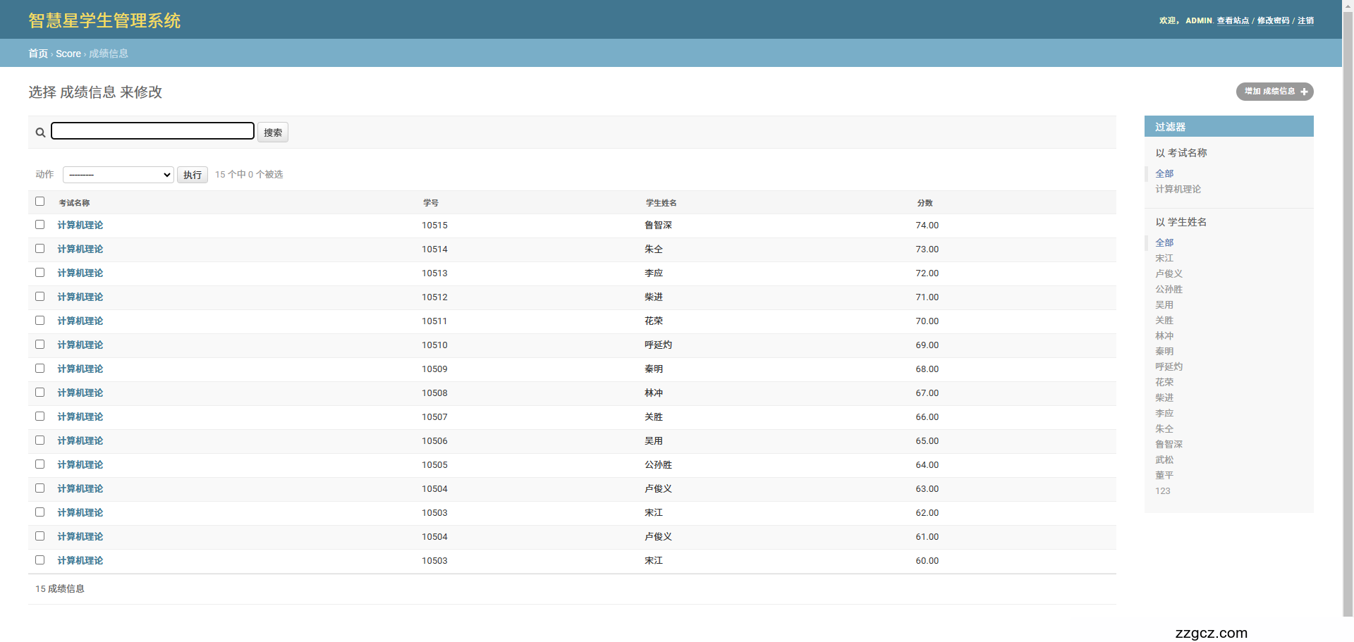The image size is (1354, 642).
Task: Go to 首页 in breadcrumb
Action: 38,54
